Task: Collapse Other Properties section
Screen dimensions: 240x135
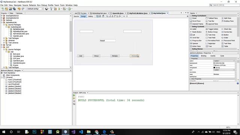Action: (x=190, y=79)
